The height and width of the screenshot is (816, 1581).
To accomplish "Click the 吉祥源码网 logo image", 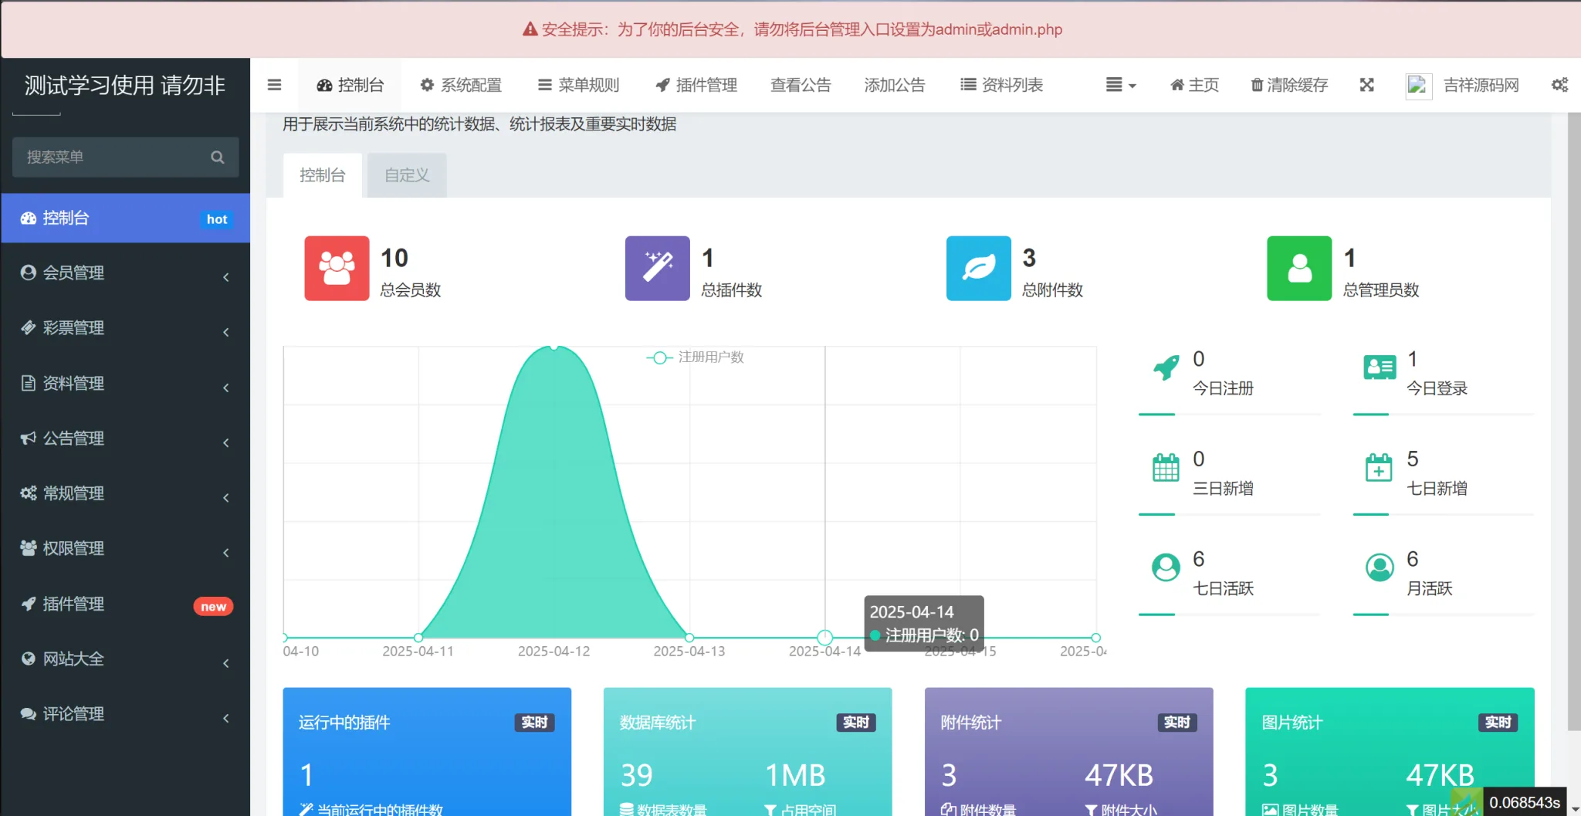I will tap(1418, 85).
